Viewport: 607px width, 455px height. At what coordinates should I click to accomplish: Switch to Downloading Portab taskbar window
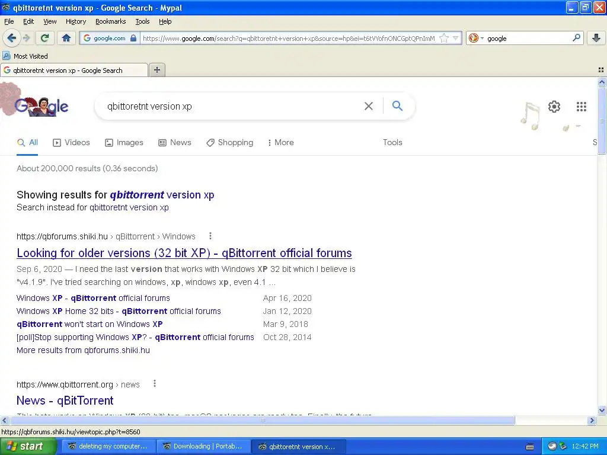203,447
